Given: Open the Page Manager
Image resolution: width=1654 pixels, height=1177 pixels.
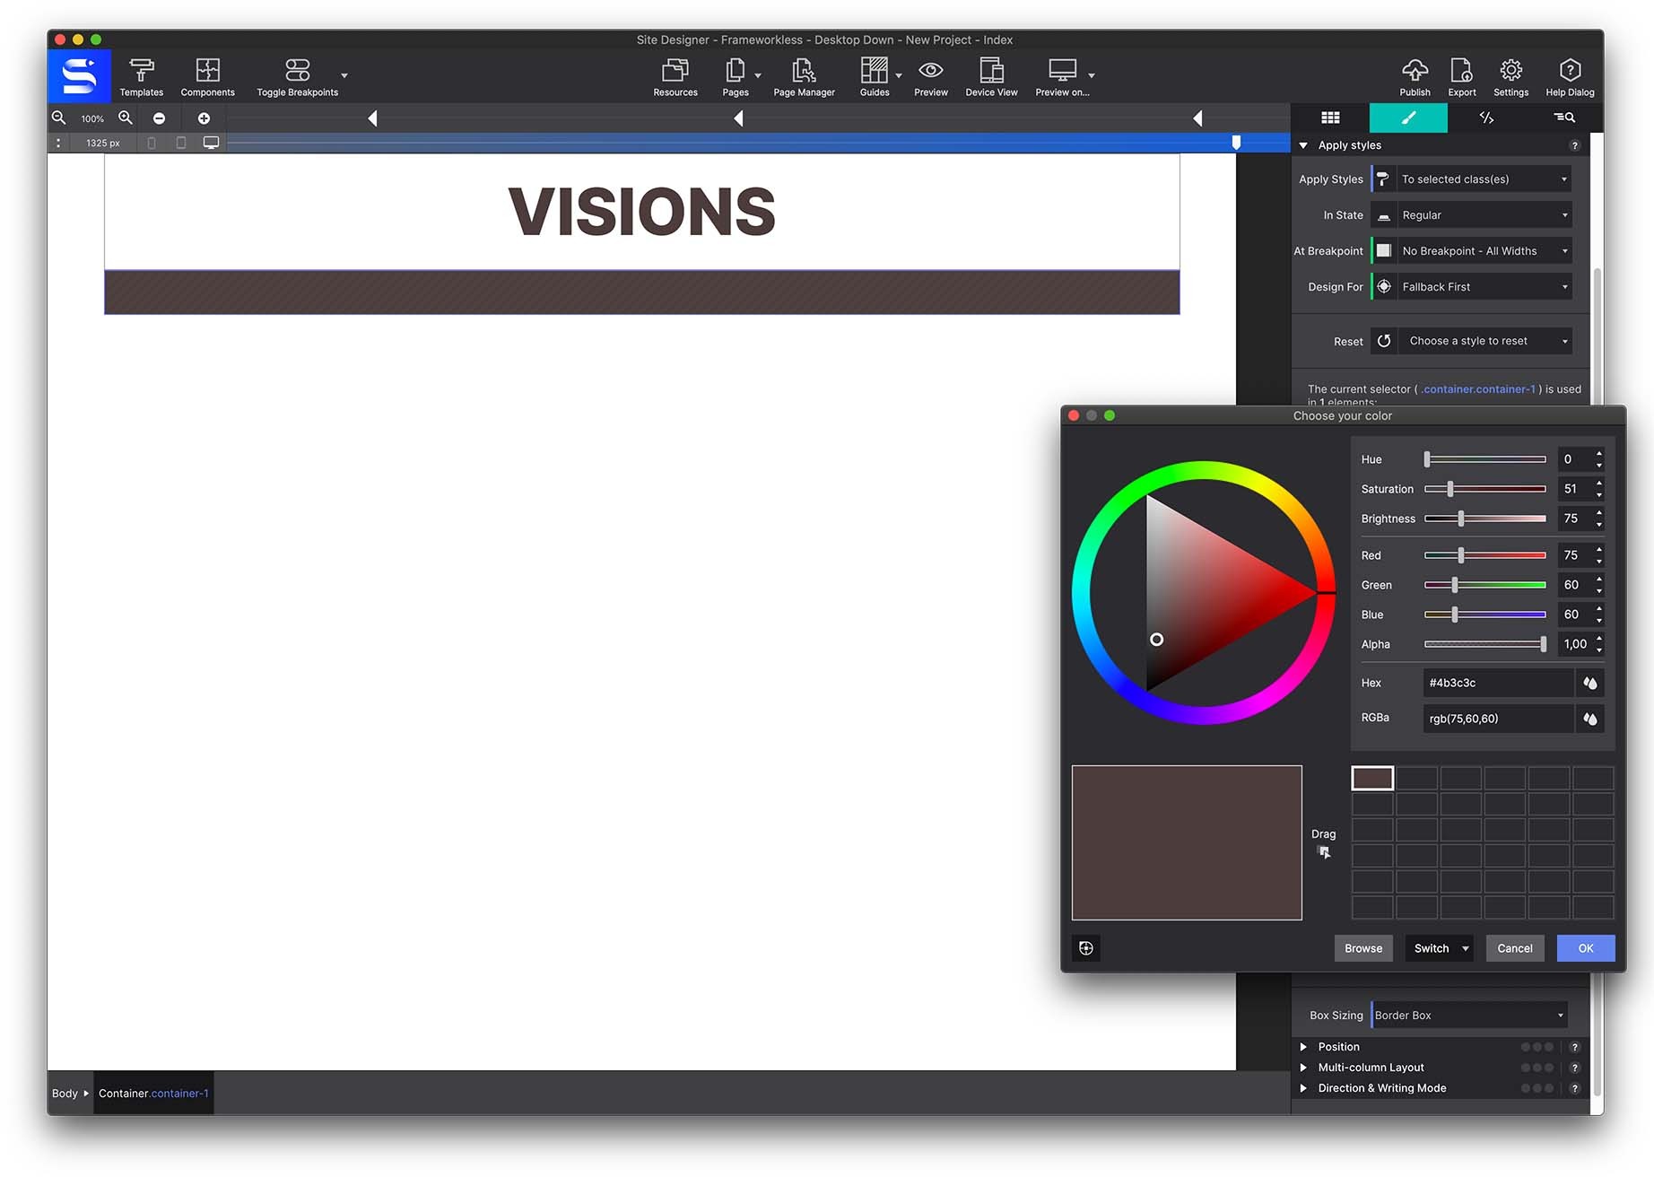Looking at the screenshot, I should tap(804, 77).
